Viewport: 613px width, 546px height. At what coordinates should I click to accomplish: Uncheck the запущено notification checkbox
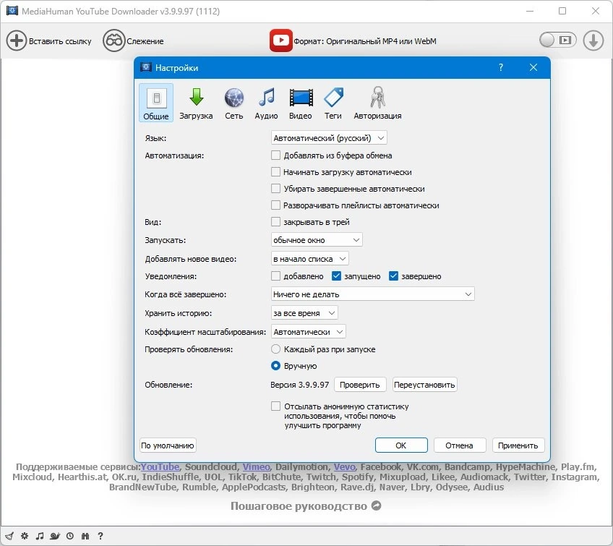click(336, 276)
